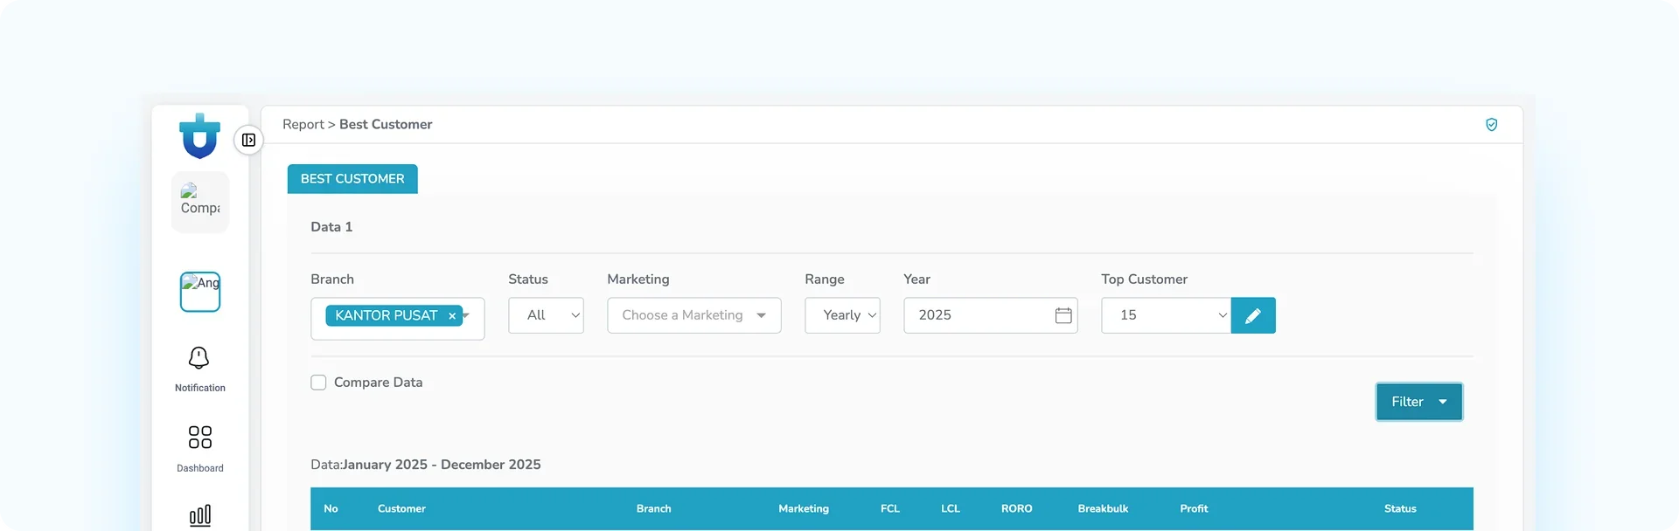Click into the Year field showing 2025

(991, 315)
